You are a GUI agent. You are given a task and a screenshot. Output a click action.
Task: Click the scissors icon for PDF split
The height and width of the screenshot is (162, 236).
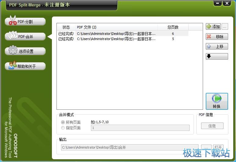13,20
